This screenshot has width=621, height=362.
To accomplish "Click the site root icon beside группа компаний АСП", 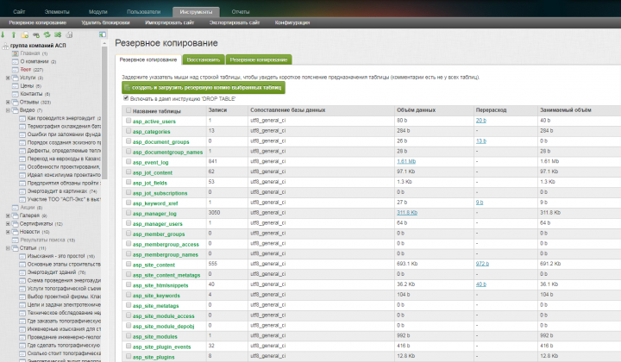I will tap(5, 46).
